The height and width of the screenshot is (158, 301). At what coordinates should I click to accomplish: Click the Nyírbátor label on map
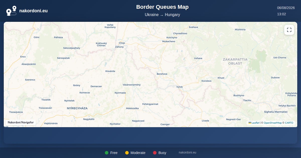115,124
